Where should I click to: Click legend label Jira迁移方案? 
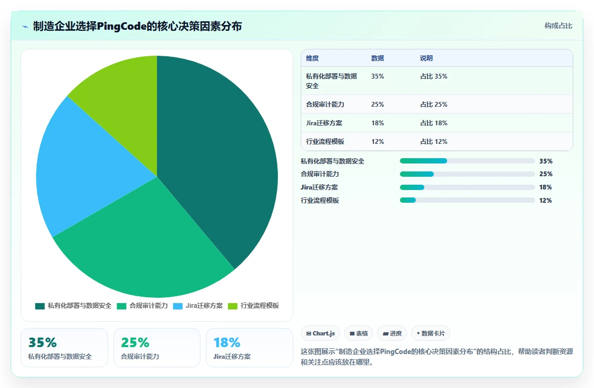204,306
